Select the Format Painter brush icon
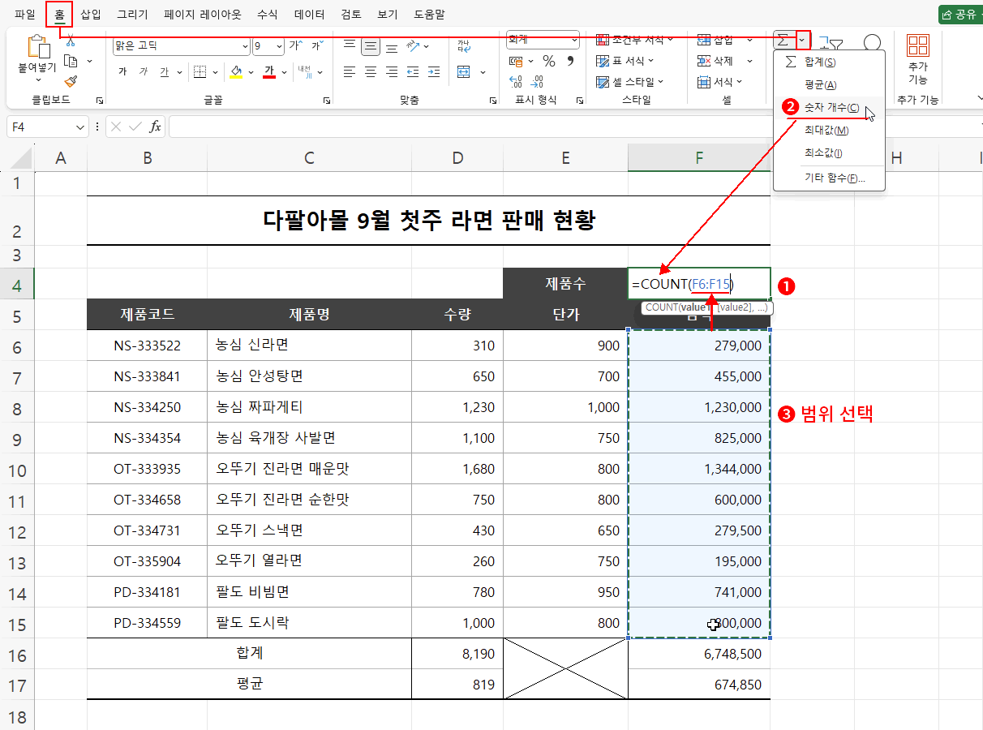This screenshot has width=983, height=730. click(71, 81)
